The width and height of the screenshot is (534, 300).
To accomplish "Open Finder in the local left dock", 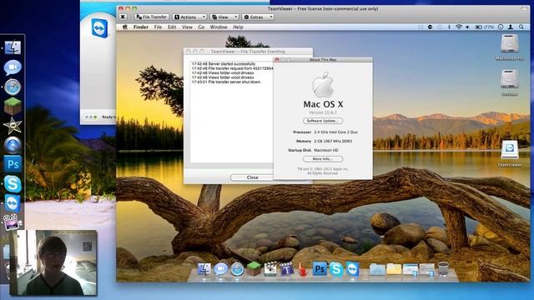I will [x=13, y=47].
